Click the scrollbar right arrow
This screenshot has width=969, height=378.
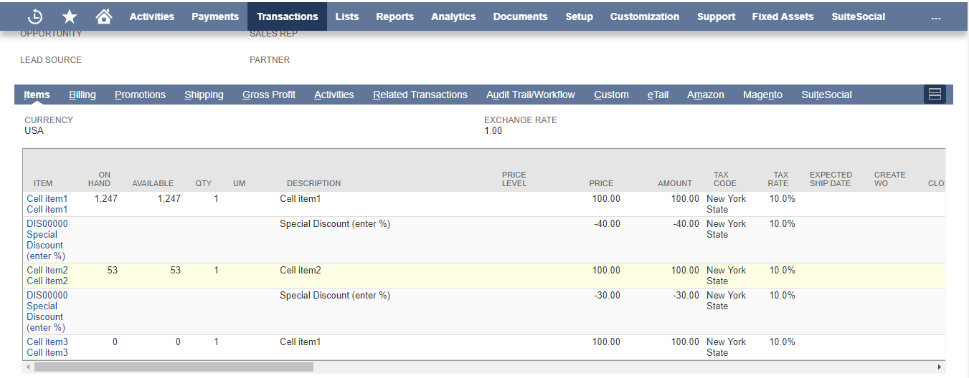940,367
